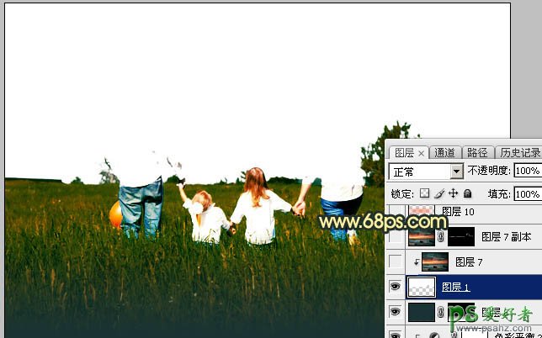Click the dark teal color swatch layer thumbnail
The image size is (542, 338).
point(421,312)
